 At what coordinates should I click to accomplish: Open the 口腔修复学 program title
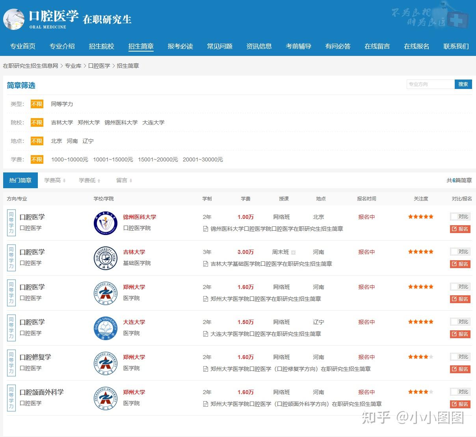pos(35,357)
